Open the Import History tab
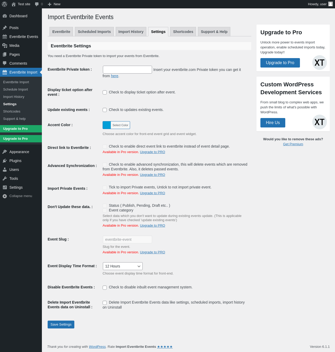Screen dimensions: 335x352 [x=131, y=32]
